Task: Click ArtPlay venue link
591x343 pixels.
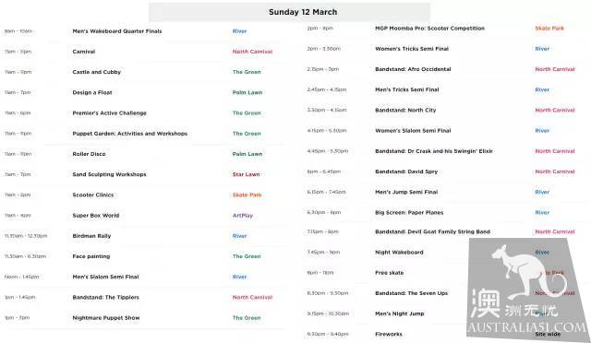Action: (x=243, y=216)
